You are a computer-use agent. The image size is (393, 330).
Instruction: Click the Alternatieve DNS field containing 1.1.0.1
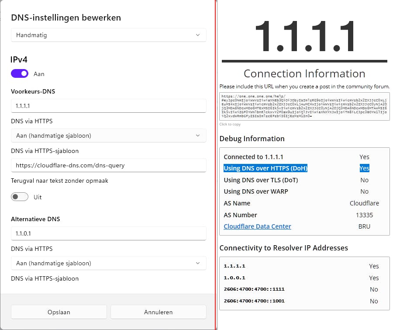click(109, 233)
